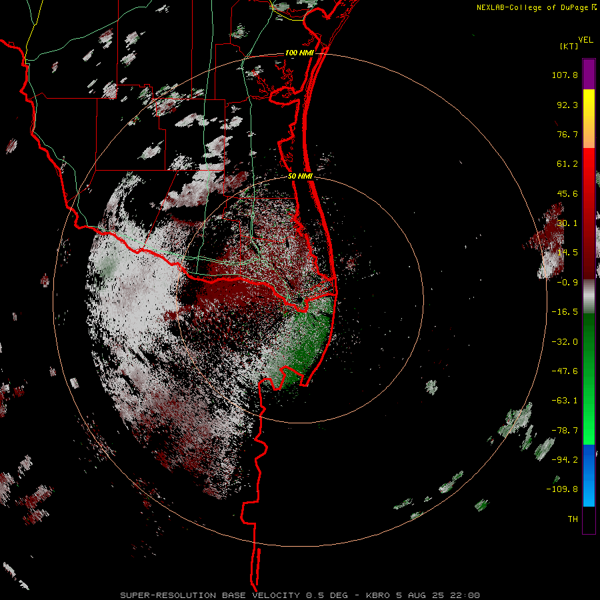Click the 76.7 velocity scale value
Viewport: 600px width, 600px height.
click(x=567, y=134)
